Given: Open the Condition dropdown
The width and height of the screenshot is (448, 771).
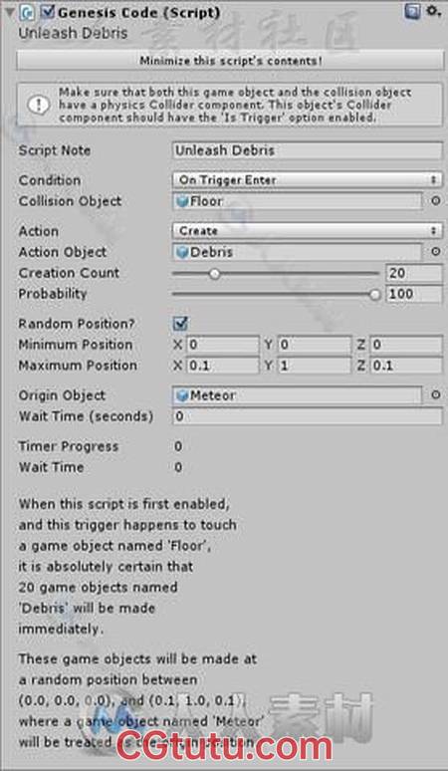Looking at the screenshot, I should (x=307, y=180).
